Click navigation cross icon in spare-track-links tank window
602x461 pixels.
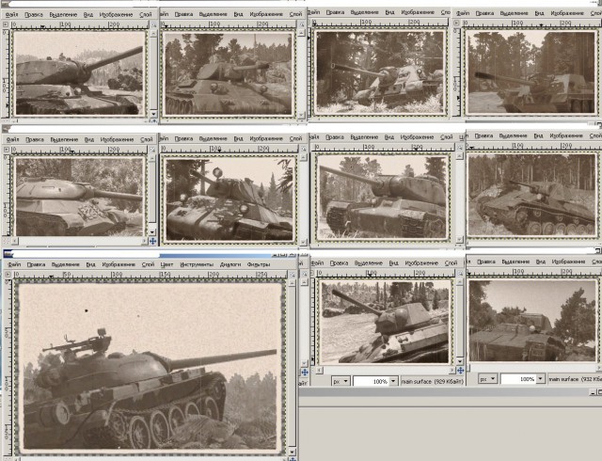pos(152,241)
